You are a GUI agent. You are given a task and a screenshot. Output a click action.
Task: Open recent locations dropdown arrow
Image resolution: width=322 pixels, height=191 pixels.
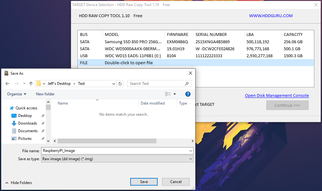24,84
